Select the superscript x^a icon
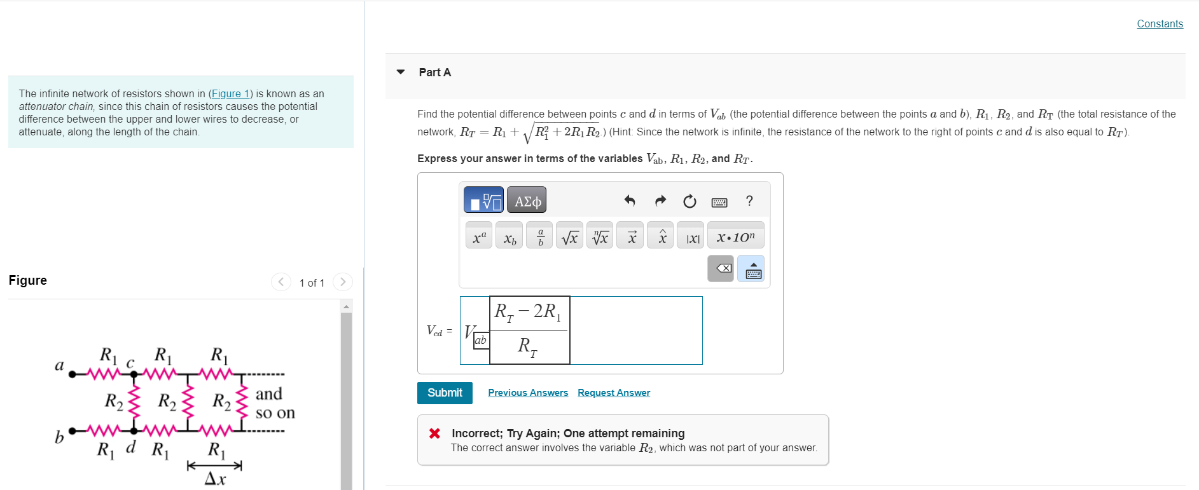The image size is (1199, 490). [479, 235]
